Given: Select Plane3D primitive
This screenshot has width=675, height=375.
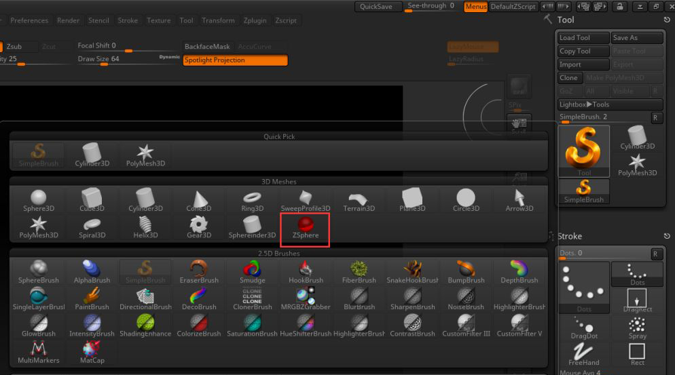Looking at the screenshot, I should [412, 201].
